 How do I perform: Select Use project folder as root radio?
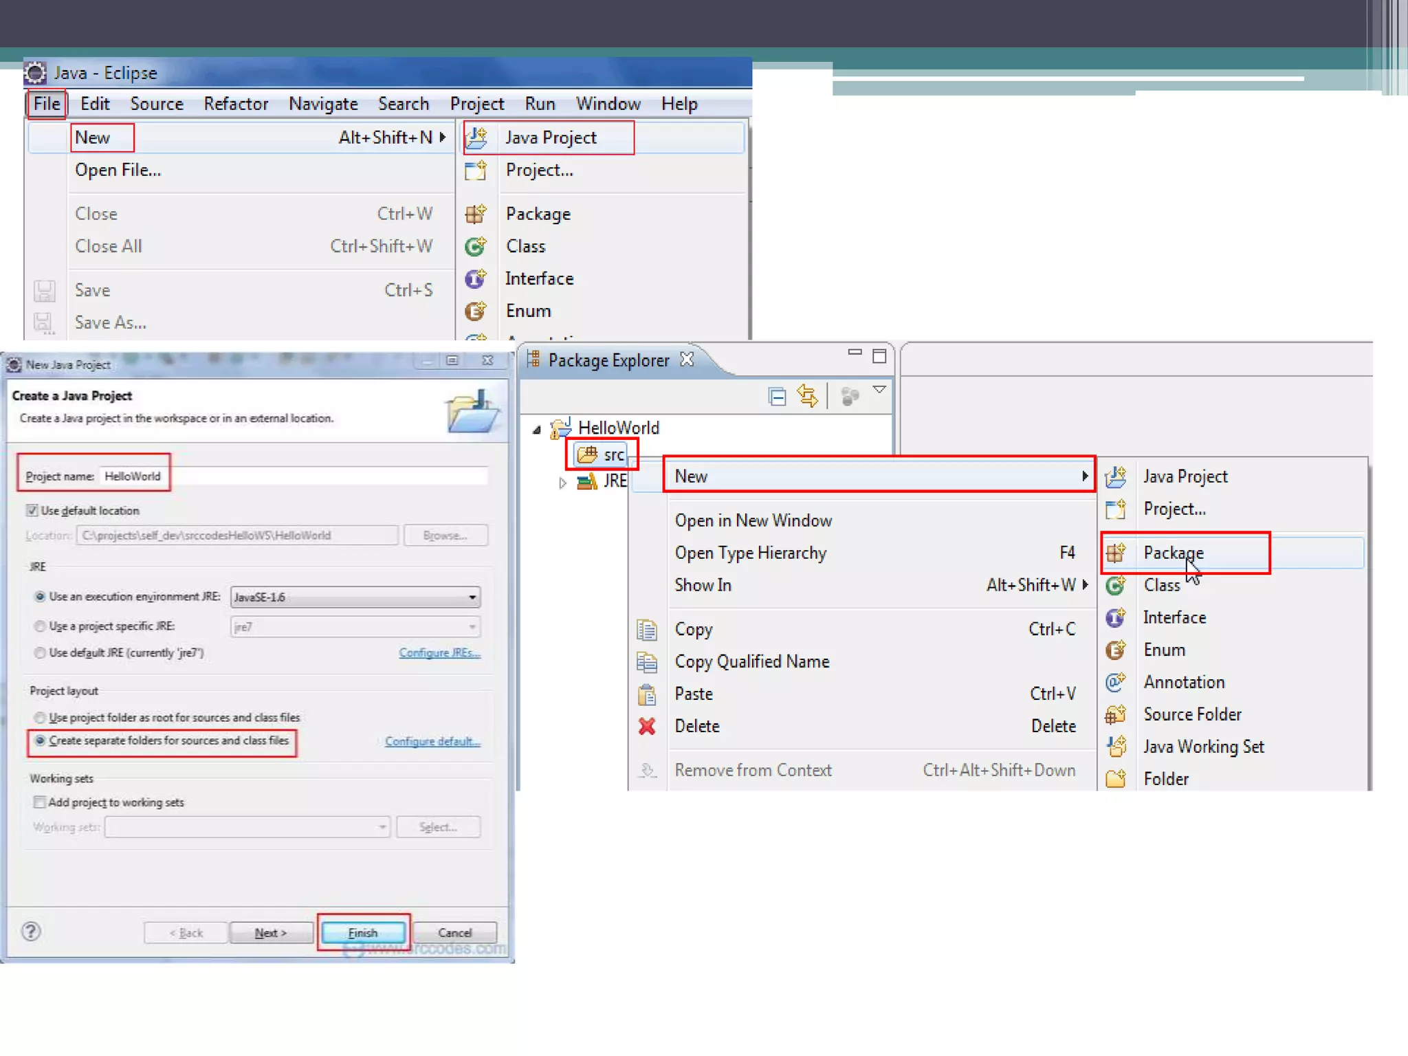pyautogui.click(x=40, y=718)
